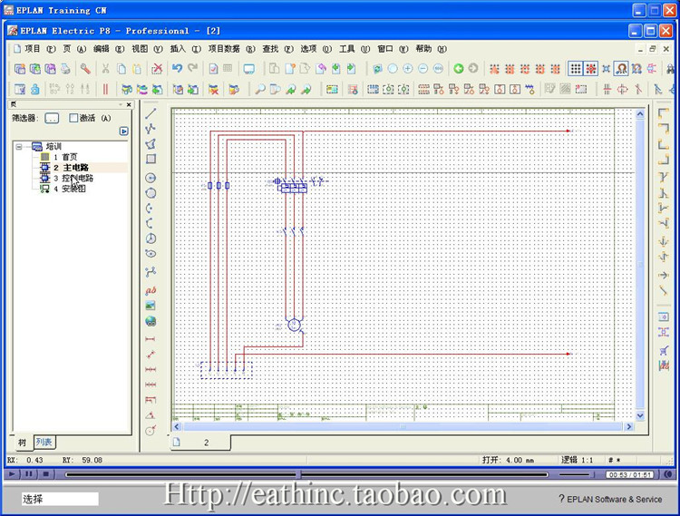Open the 项目数据 menu
680x516 pixels.
pos(231,49)
